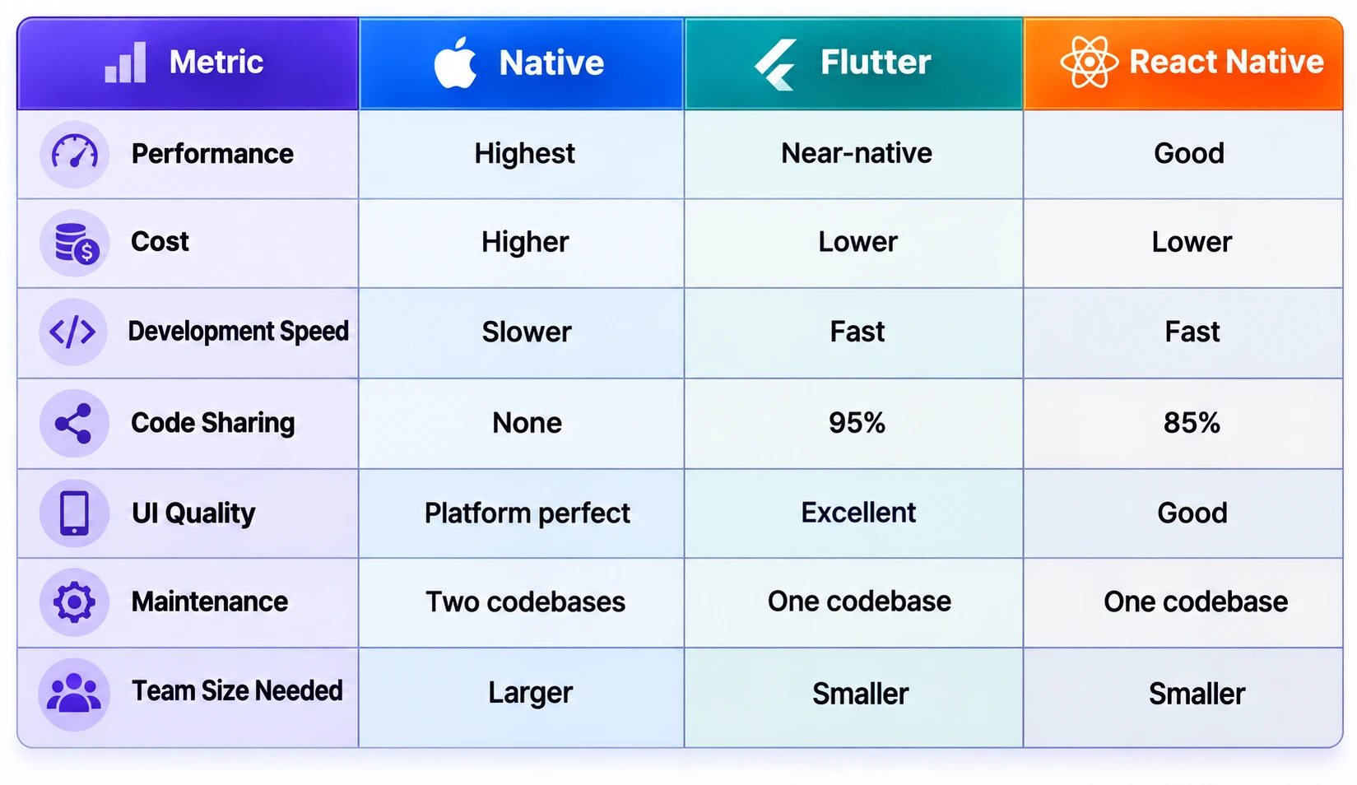1357x785 pixels.
Task: Click the Code Sharing share icon
Action: pos(74,423)
